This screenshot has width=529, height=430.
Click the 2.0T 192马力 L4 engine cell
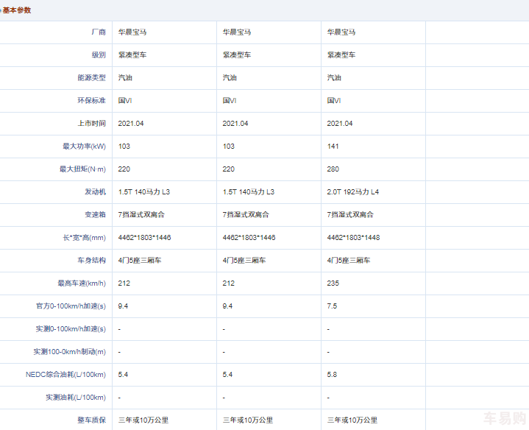(353, 191)
